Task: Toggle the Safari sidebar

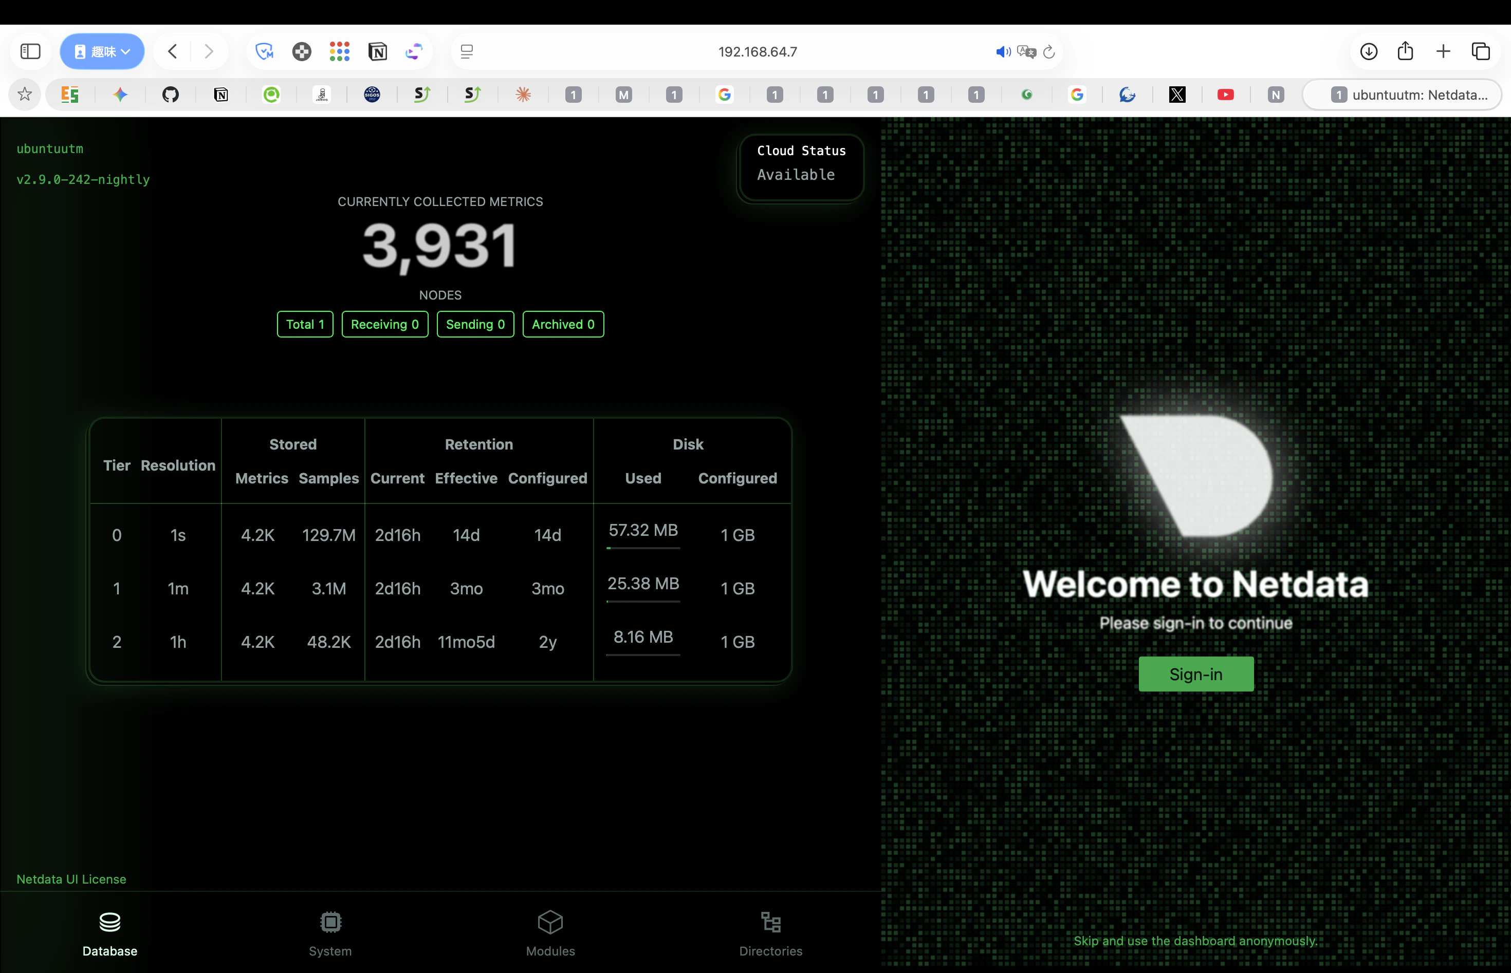Action: (30, 51)
